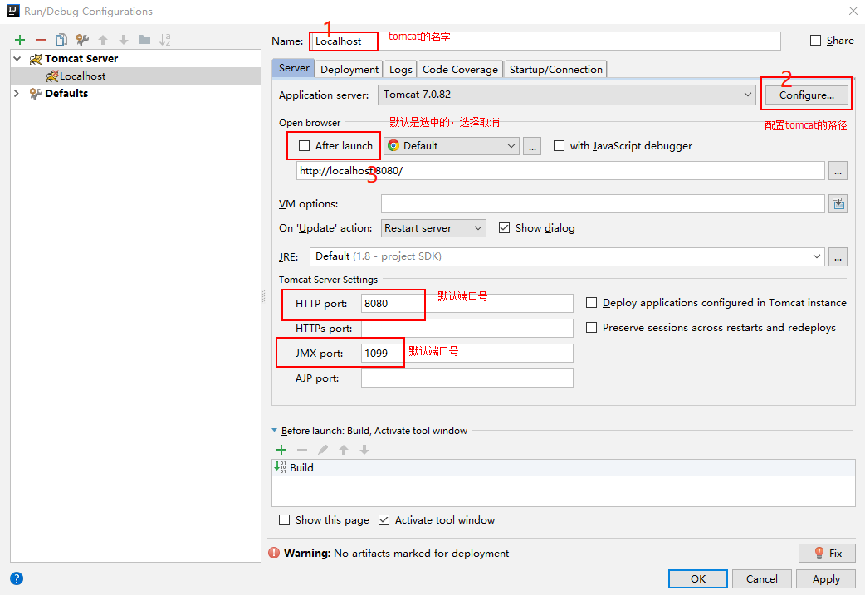Screen dimensions: 865x595
Task: Click the Name input field
Action: (545, 41)
